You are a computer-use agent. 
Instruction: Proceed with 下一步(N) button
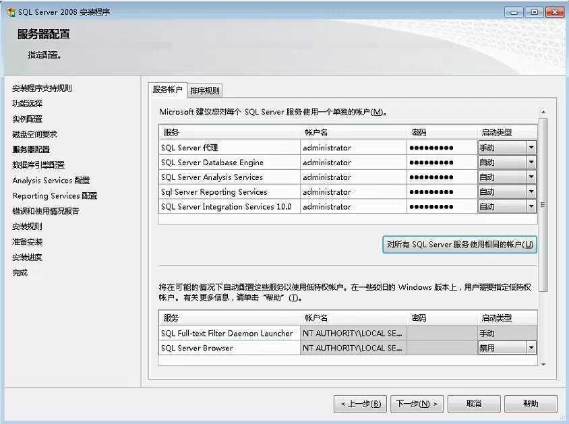click(x=417, y=404)
